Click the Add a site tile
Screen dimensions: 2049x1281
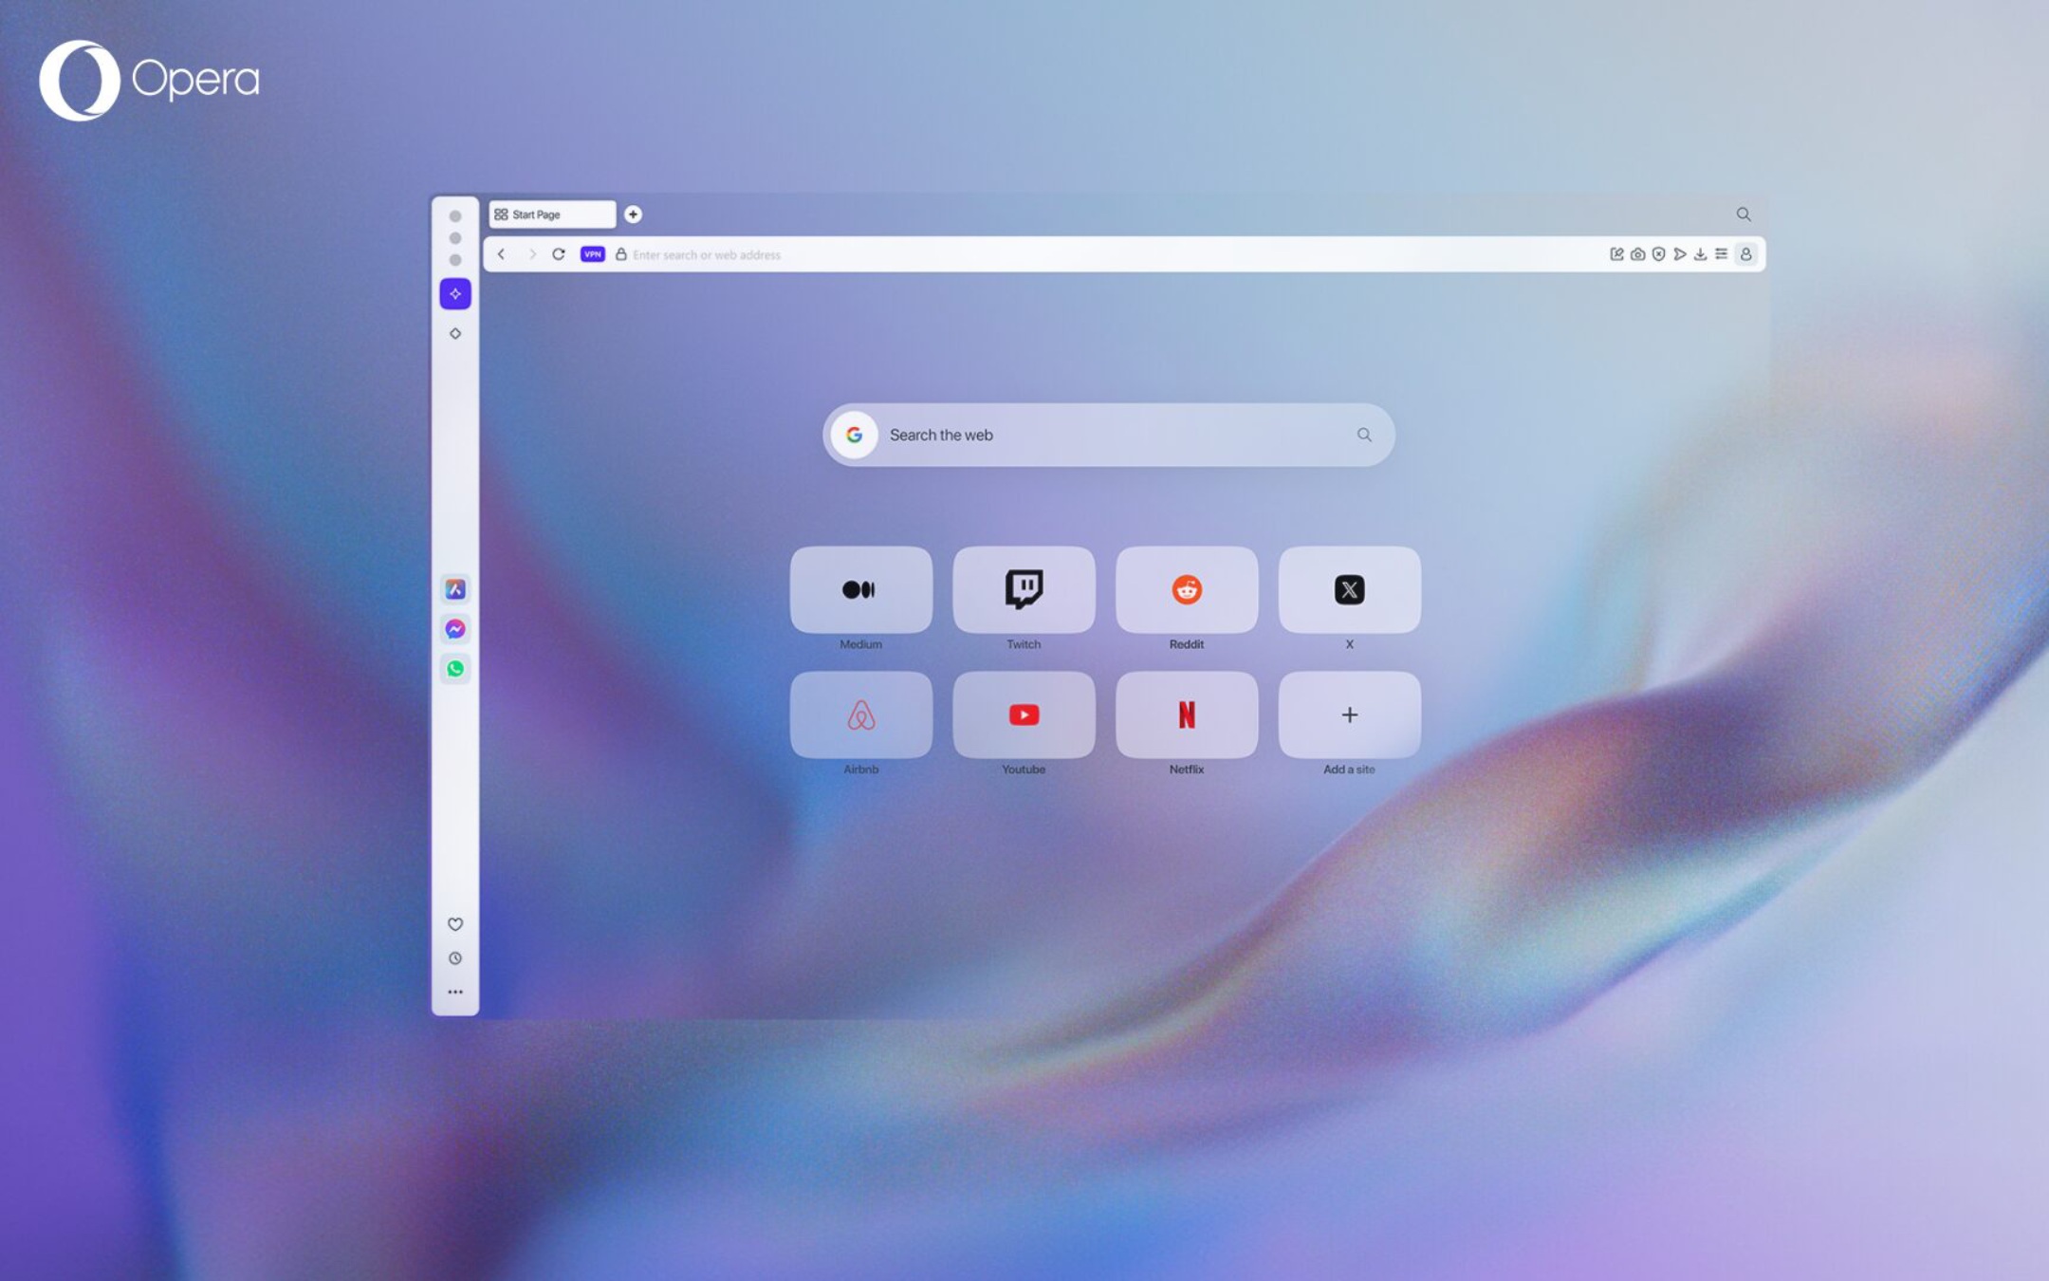click(x=1350, y=715)
